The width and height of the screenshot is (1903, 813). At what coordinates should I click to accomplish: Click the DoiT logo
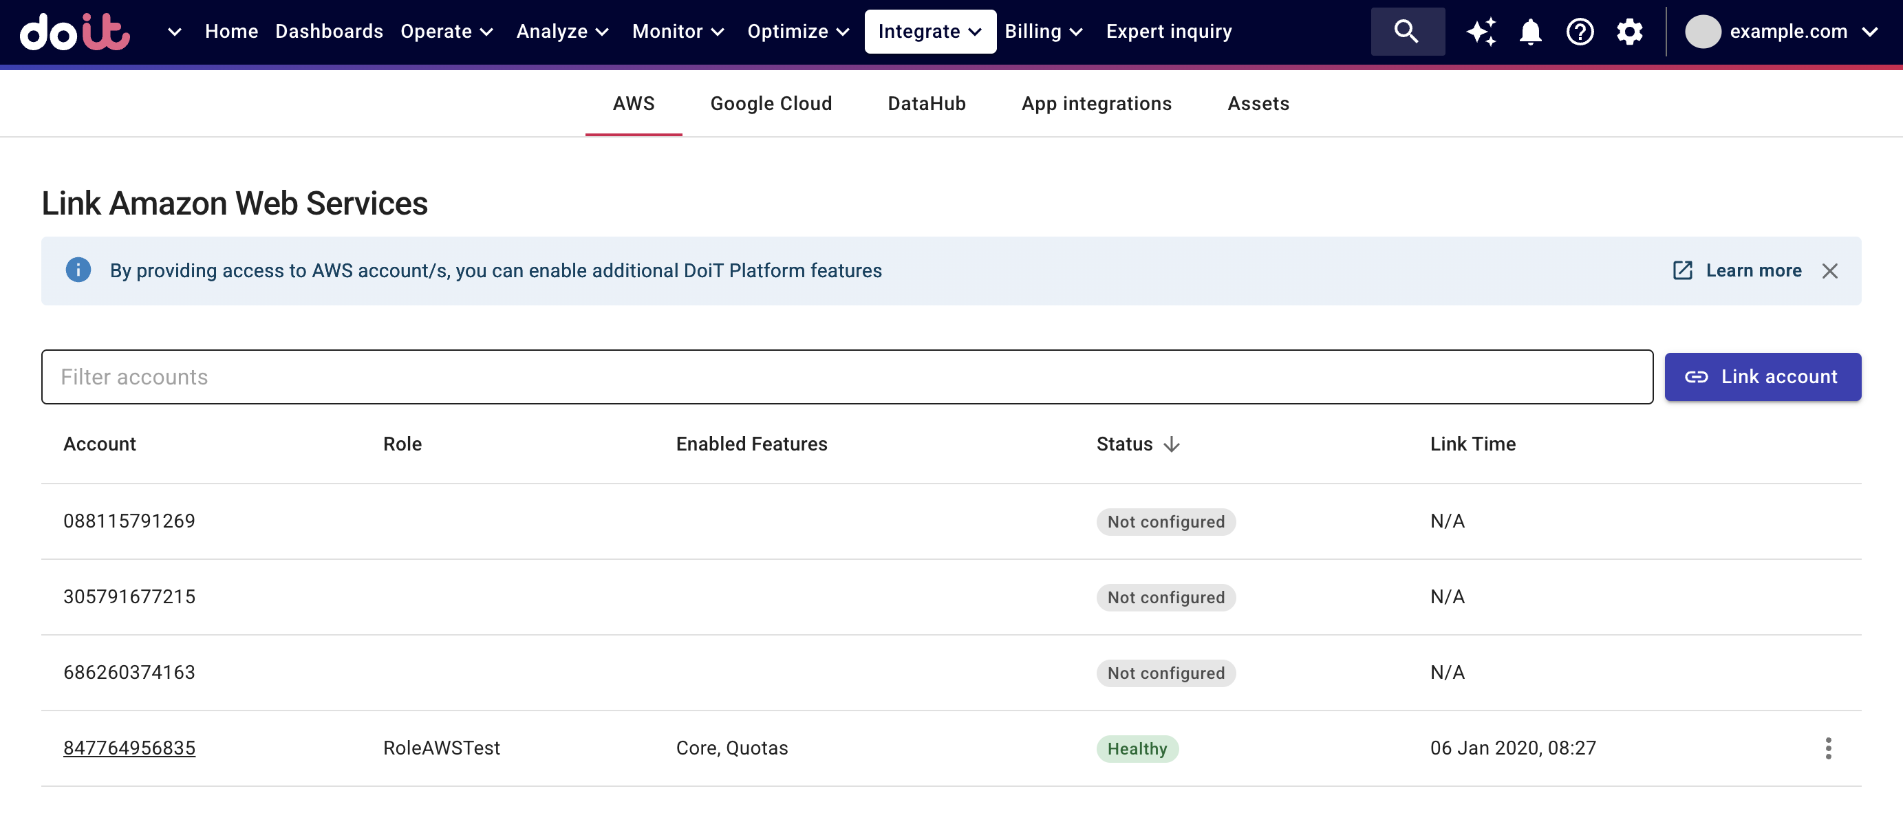tap(74, 32)
